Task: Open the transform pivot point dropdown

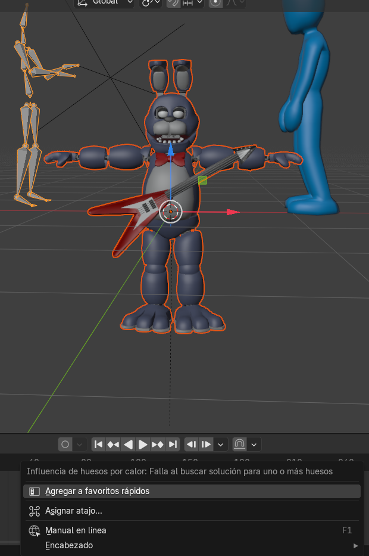Action: tap(151, 2)
